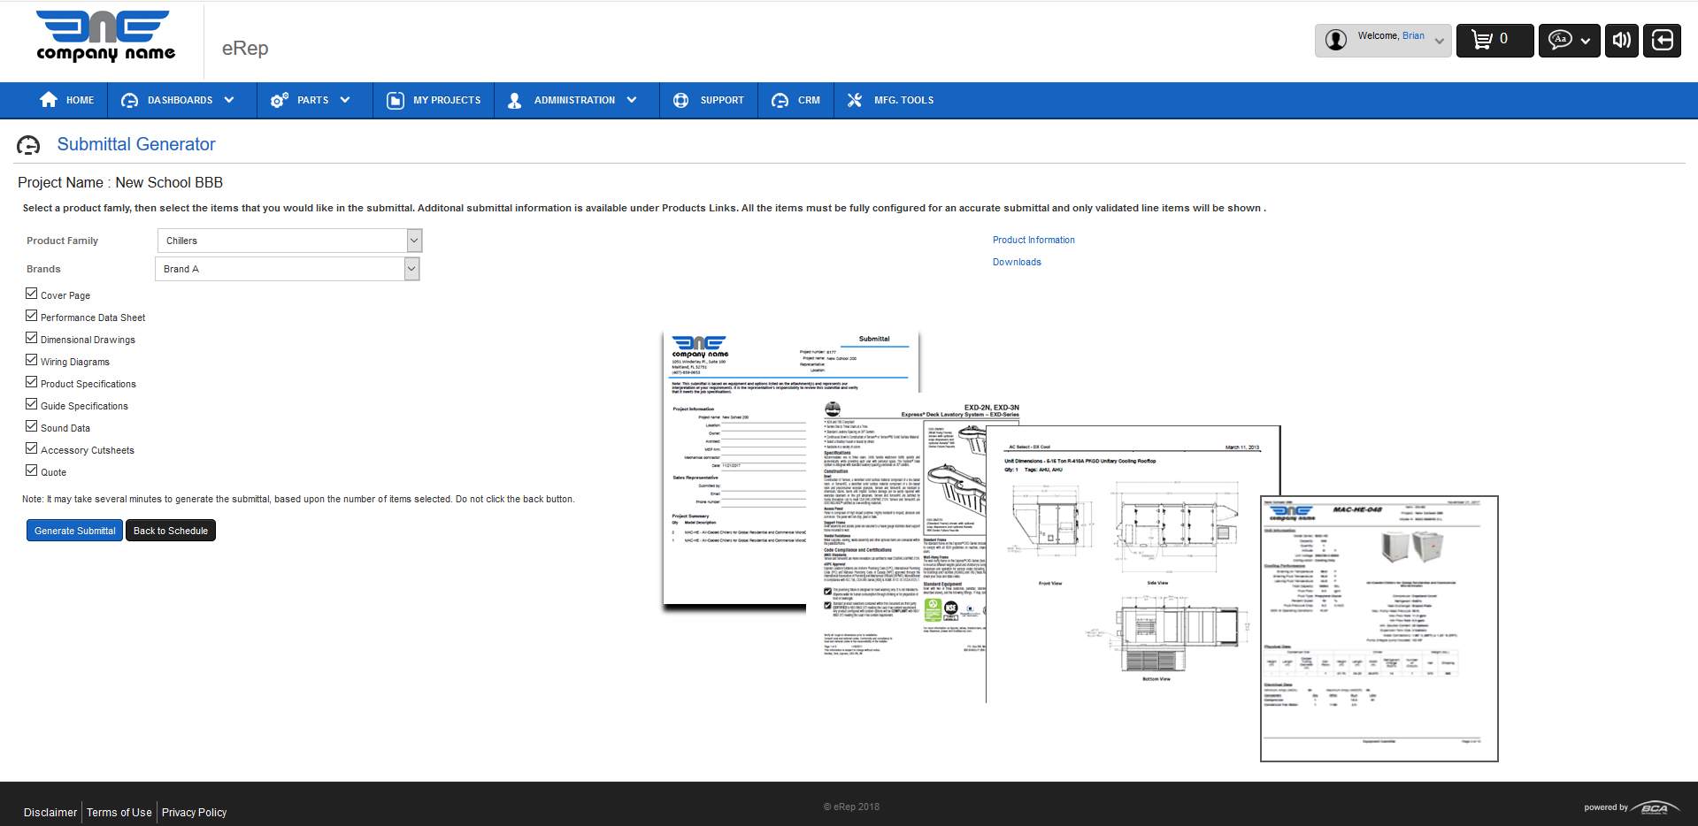
Task: Click the speaker sound icon
Action: 1621,40
